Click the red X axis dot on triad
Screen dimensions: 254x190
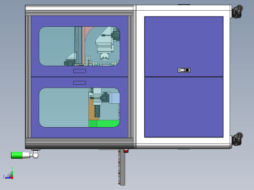12,178
